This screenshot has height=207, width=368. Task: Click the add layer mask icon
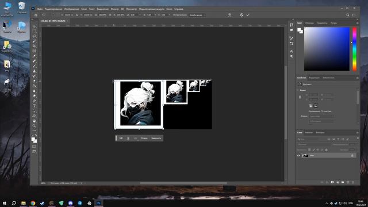(332, 182)
